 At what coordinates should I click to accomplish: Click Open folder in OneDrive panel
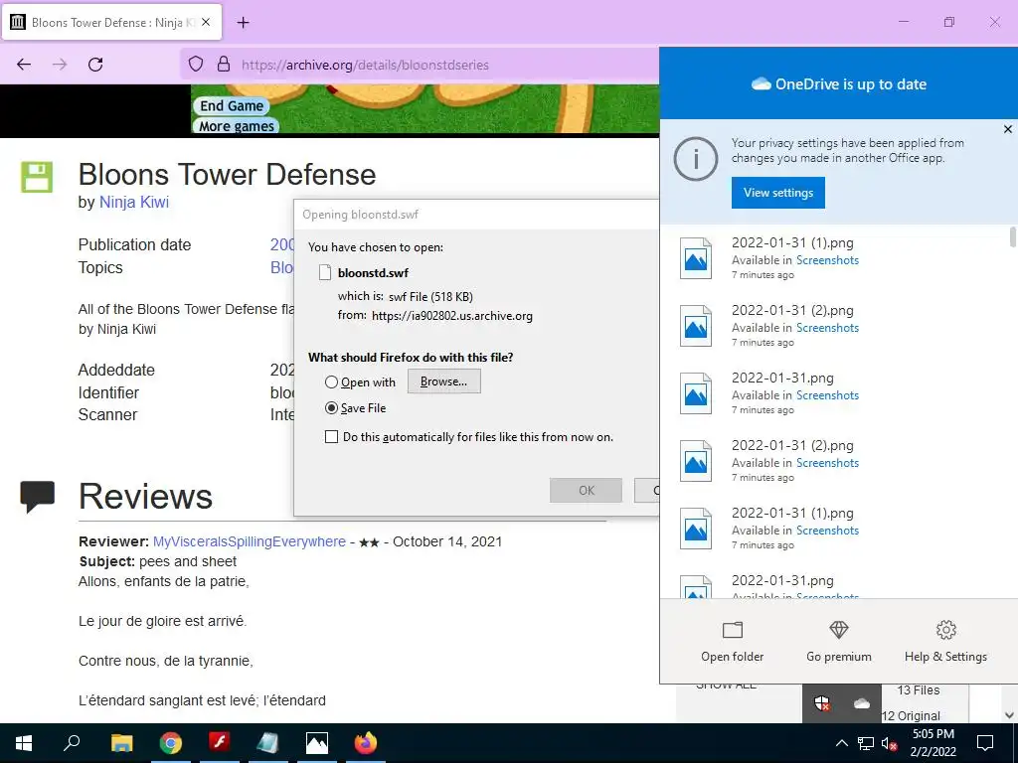click(733, 641)
